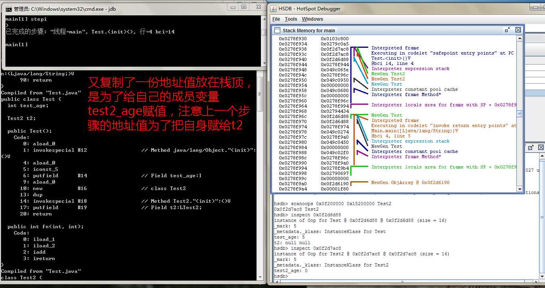Select stack address 0x0278f96c
The height and width of the screenshot is (288, 545).
293,116
